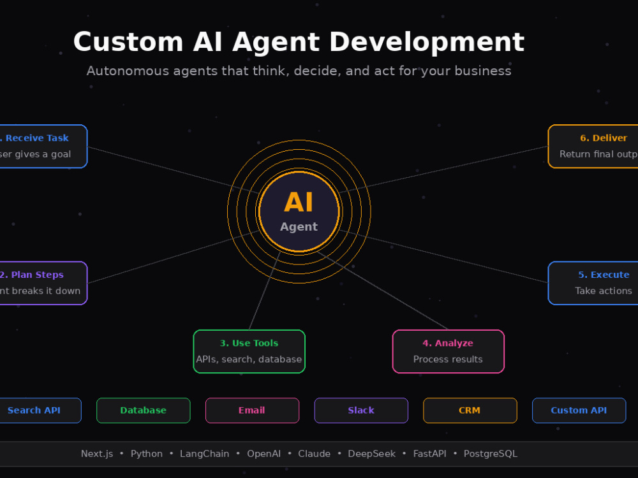Click the CRM tool chip
This screenshot has height=478, width=638.
pyautogui.click(x=470, y=410)
